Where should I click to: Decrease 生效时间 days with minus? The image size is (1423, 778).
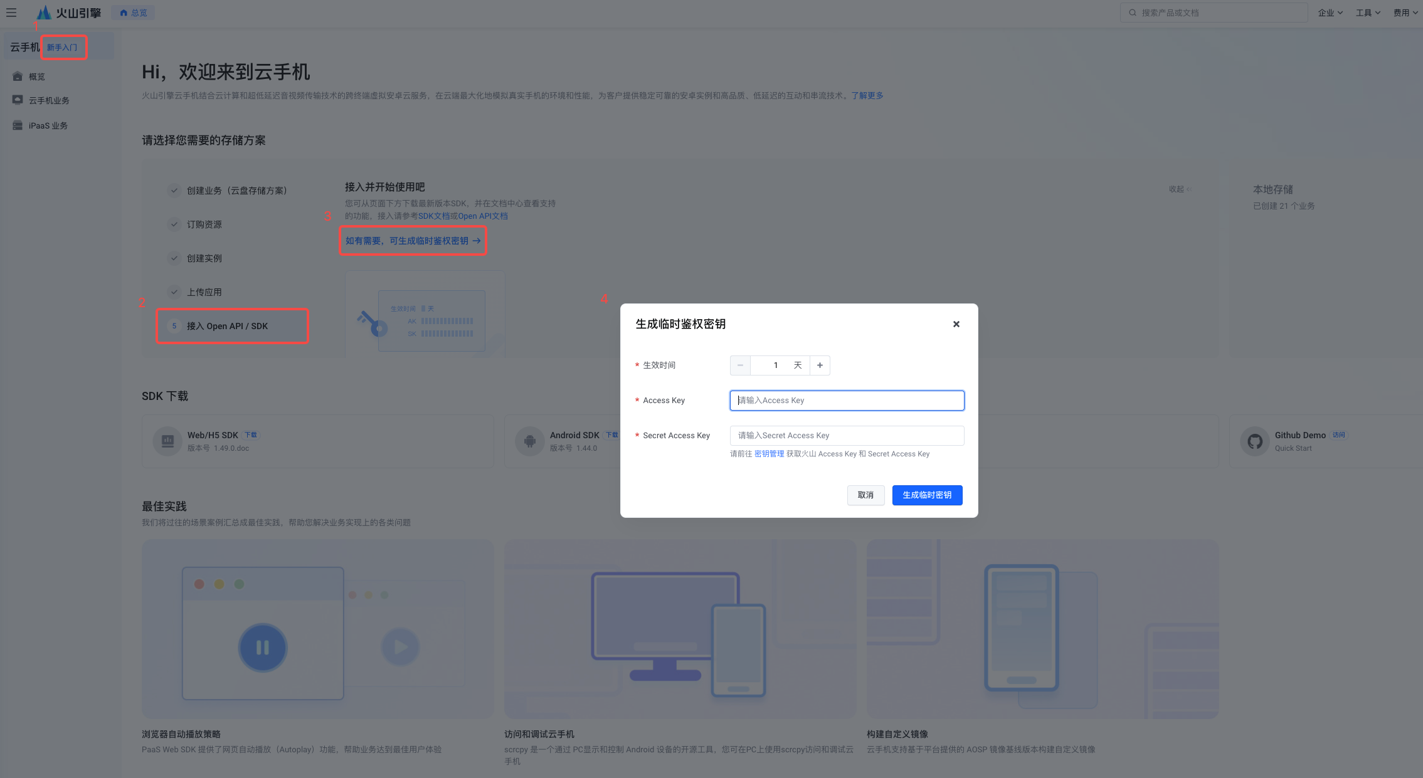click(x=740, y=365)
